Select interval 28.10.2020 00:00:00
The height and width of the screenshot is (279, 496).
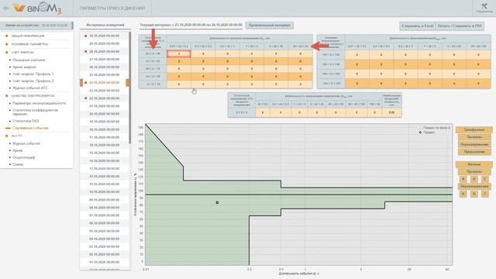click(x=105, y=52)
